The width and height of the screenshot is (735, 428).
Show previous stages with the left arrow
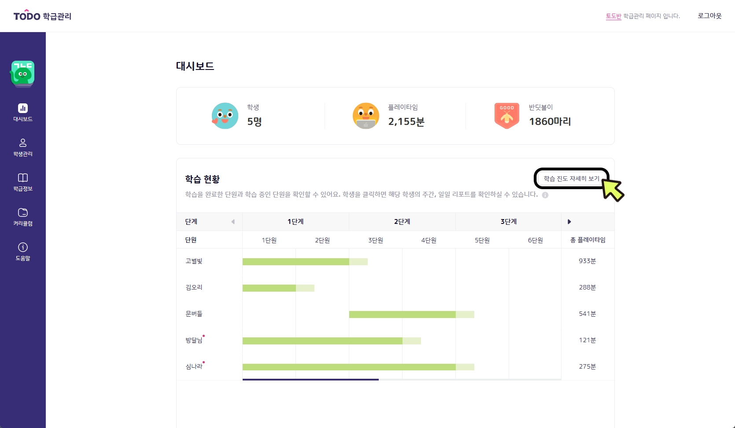point(233,222)
